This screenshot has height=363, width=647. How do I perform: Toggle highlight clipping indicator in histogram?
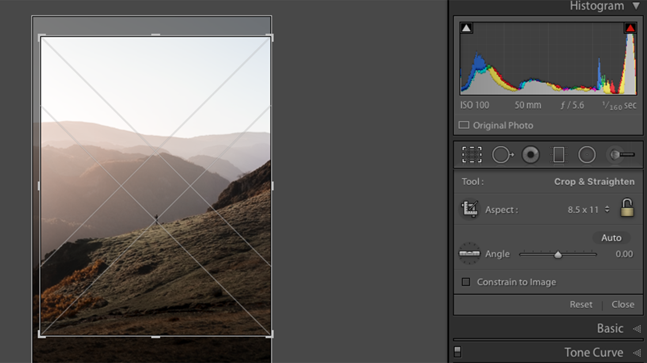tap(630, 28)
